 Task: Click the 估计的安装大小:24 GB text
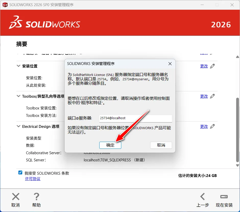197,175
